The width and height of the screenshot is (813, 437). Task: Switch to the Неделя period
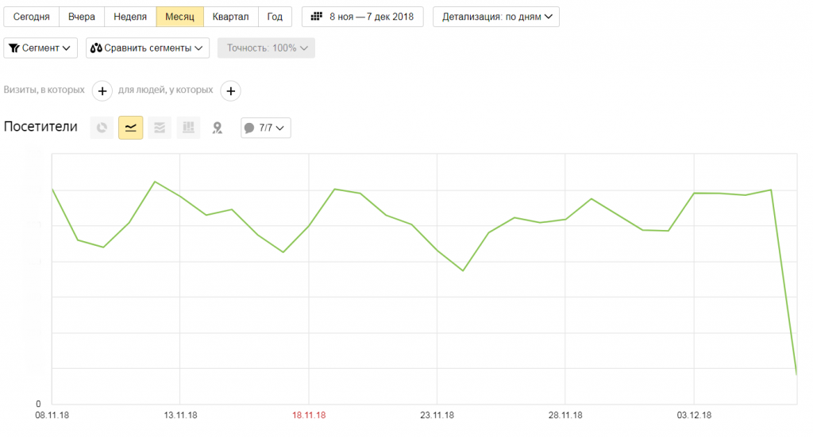point(130,17)
